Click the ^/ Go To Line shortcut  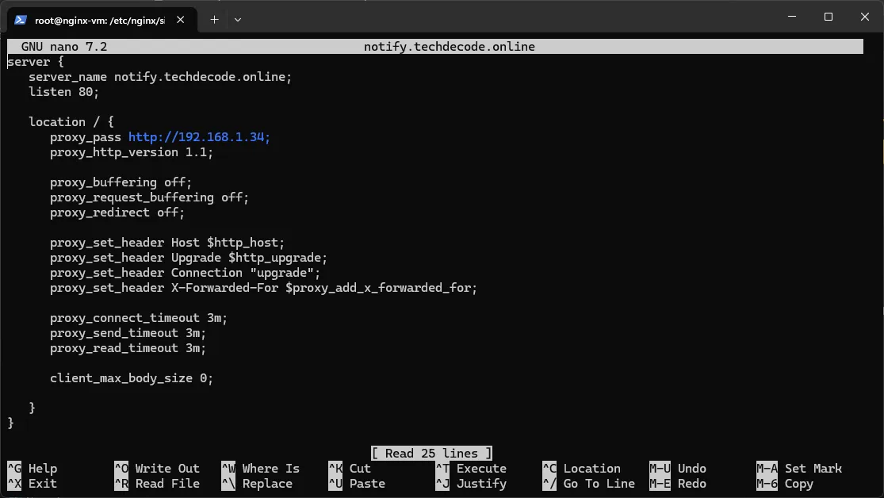click(x=588, y=484)
